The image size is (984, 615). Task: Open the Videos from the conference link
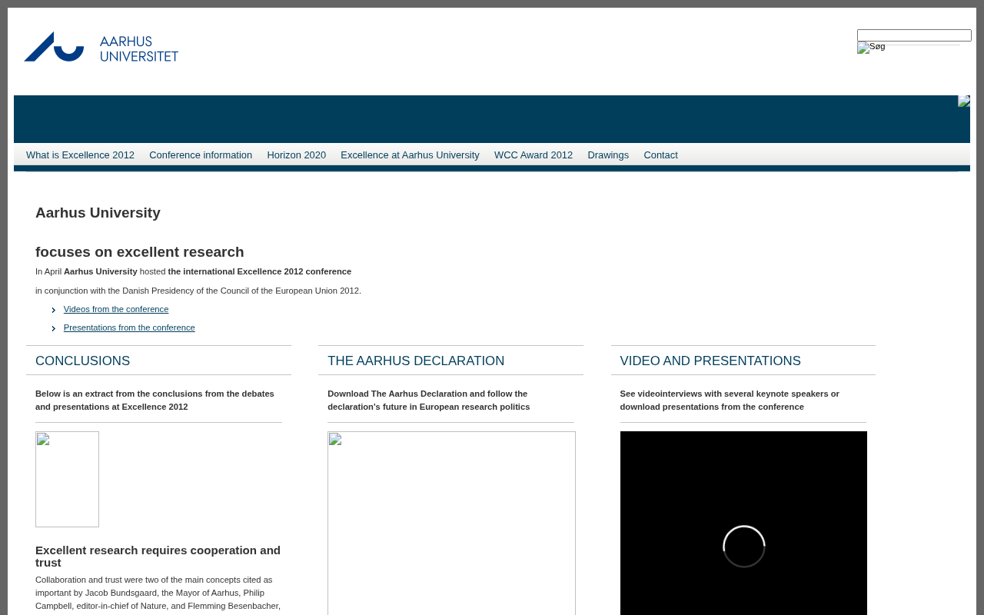(x=116, y=309)
